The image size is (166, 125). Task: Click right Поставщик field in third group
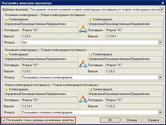[x=134, y=100]
